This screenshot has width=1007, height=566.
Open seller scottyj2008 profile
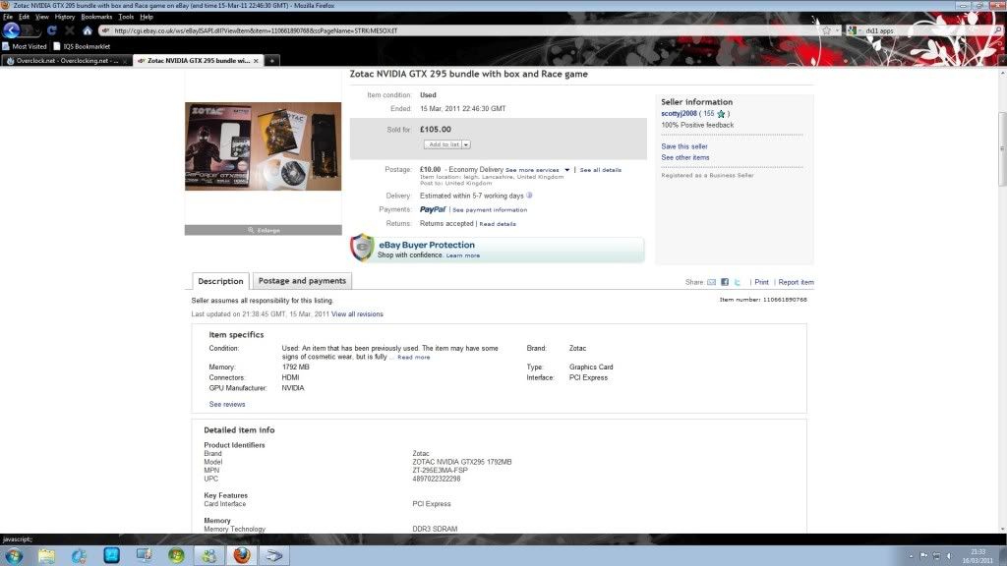(679, 114)
